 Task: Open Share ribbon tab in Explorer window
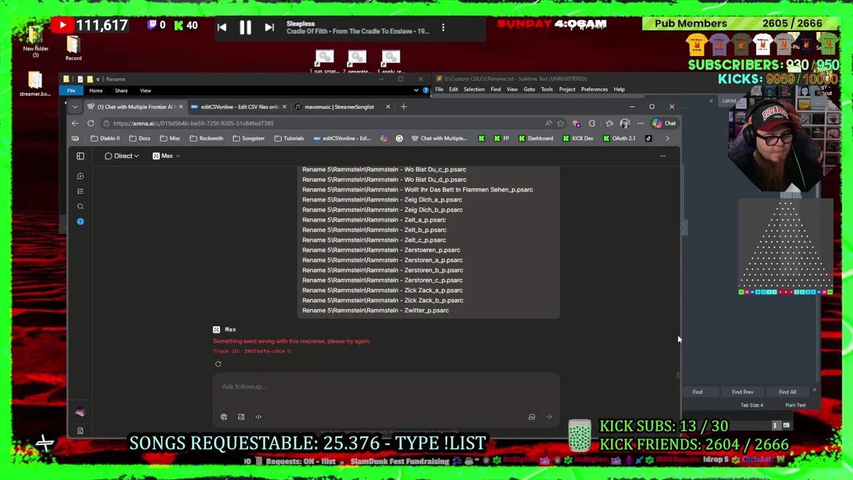point(121,91)
